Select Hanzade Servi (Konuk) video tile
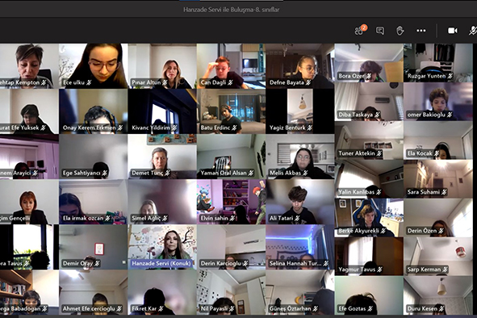The width and height of the screenshot is (477, 318). pyautogui.click(x=162, y=247)
